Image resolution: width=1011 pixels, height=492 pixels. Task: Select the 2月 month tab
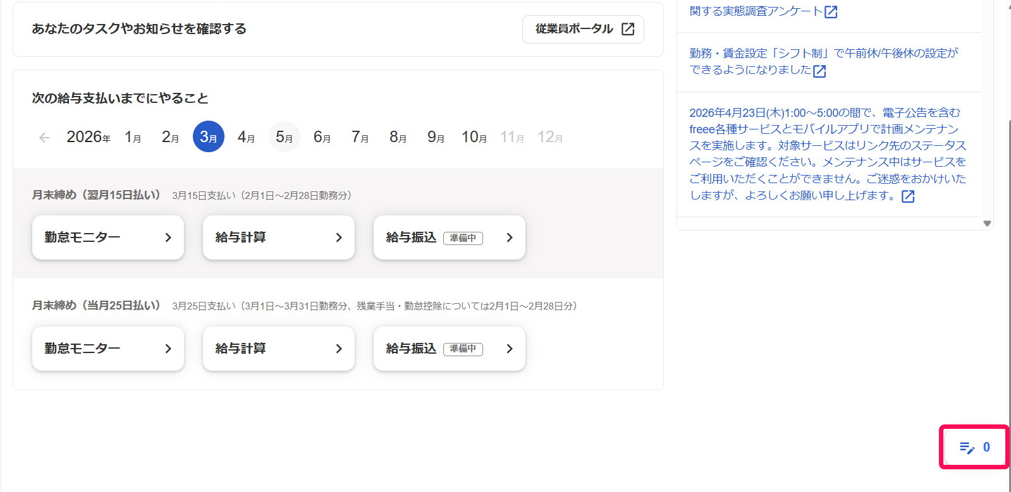[171, 137]
